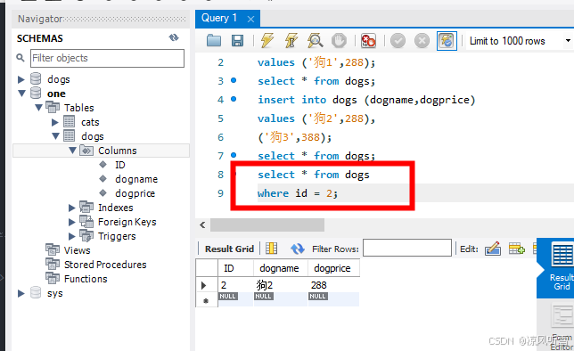574x351 pixels.
Task: Insert new row icon in Edit toolbar
Action: [517, 249]
